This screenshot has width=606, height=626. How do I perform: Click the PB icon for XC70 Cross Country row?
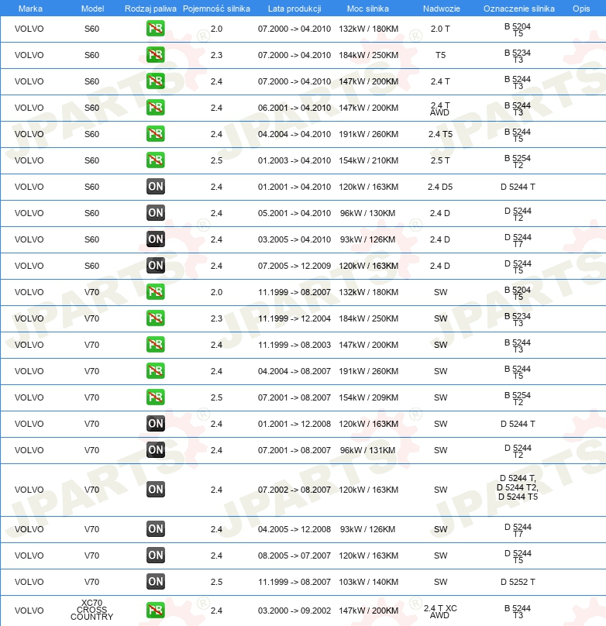click(x=155, y=611)
